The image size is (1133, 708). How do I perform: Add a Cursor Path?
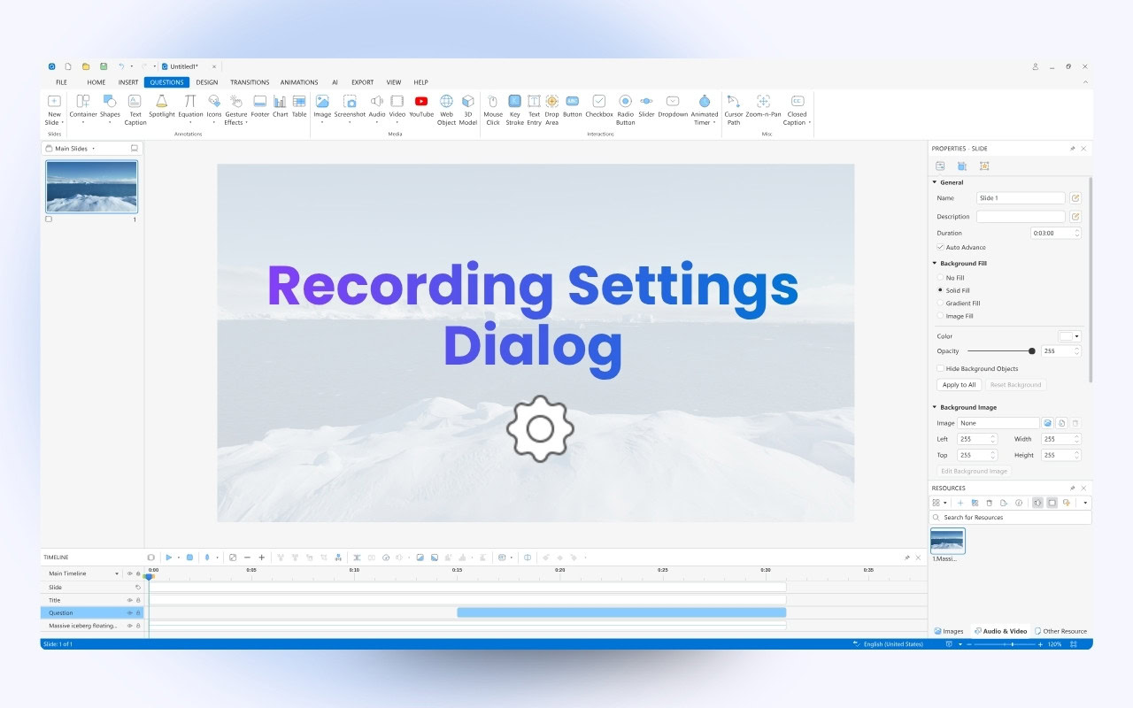[734, 110]
